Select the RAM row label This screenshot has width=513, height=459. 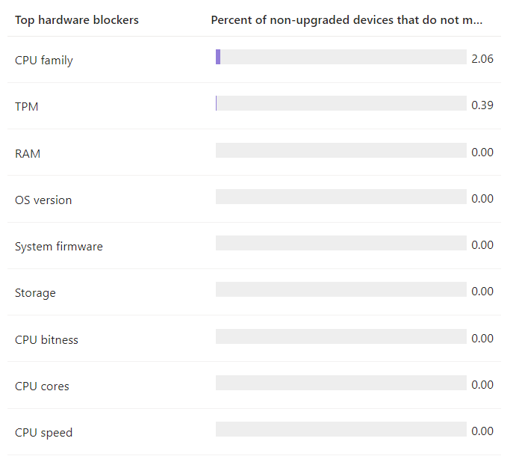click(x=28, y=154)
